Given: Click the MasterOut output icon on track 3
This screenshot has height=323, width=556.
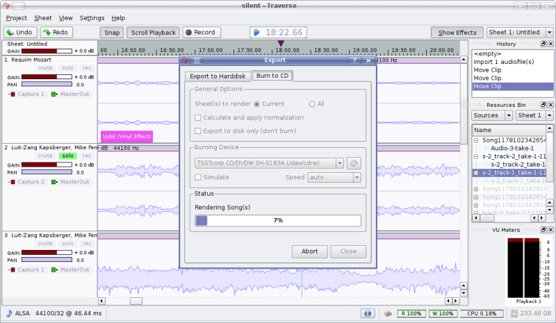Looking at the screenshot, I should pos(54,270).
